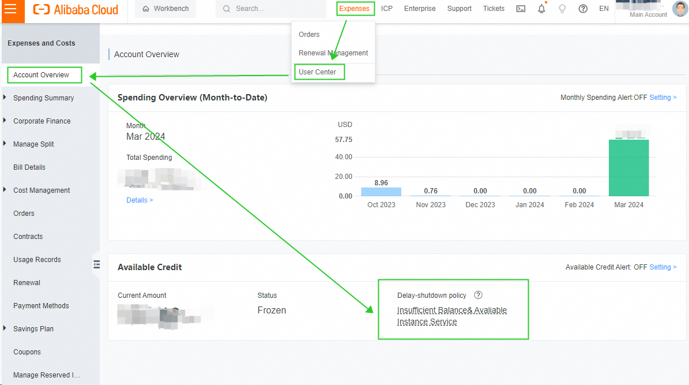Open the Cloud Shell terminal icon
The image size is (689, 385).
pyautogui.click(x=521, y=9)
